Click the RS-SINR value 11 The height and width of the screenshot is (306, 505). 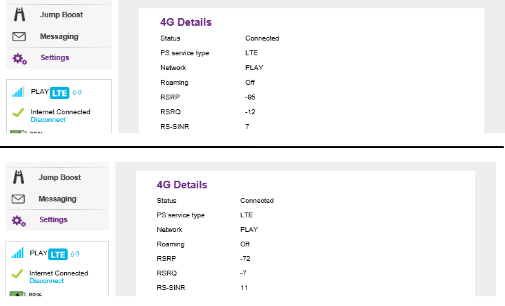click(244, 288)
